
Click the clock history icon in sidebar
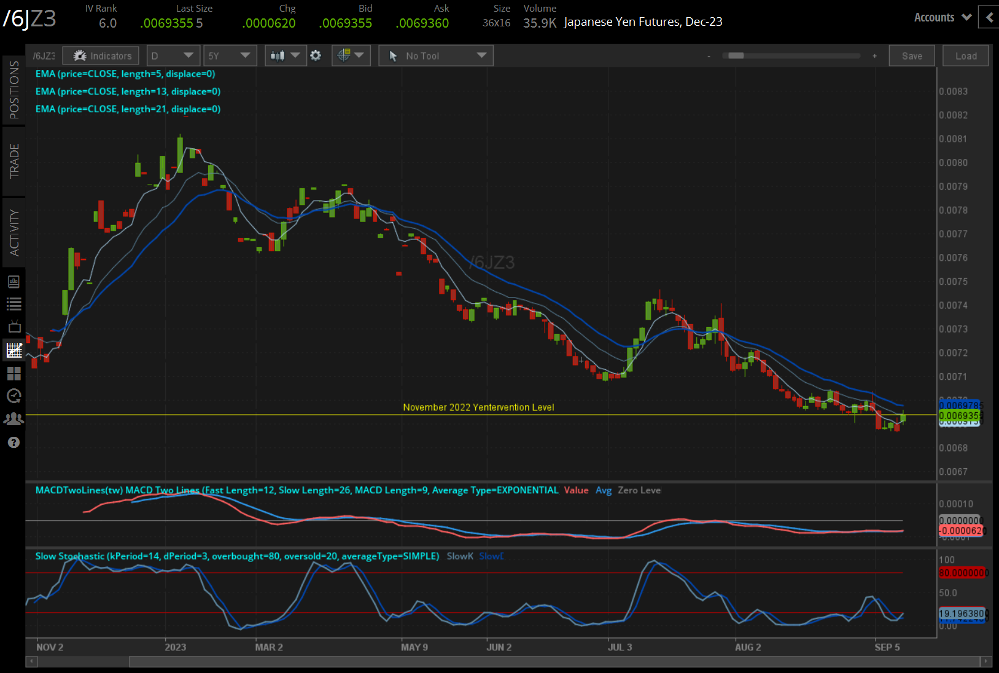14,396
